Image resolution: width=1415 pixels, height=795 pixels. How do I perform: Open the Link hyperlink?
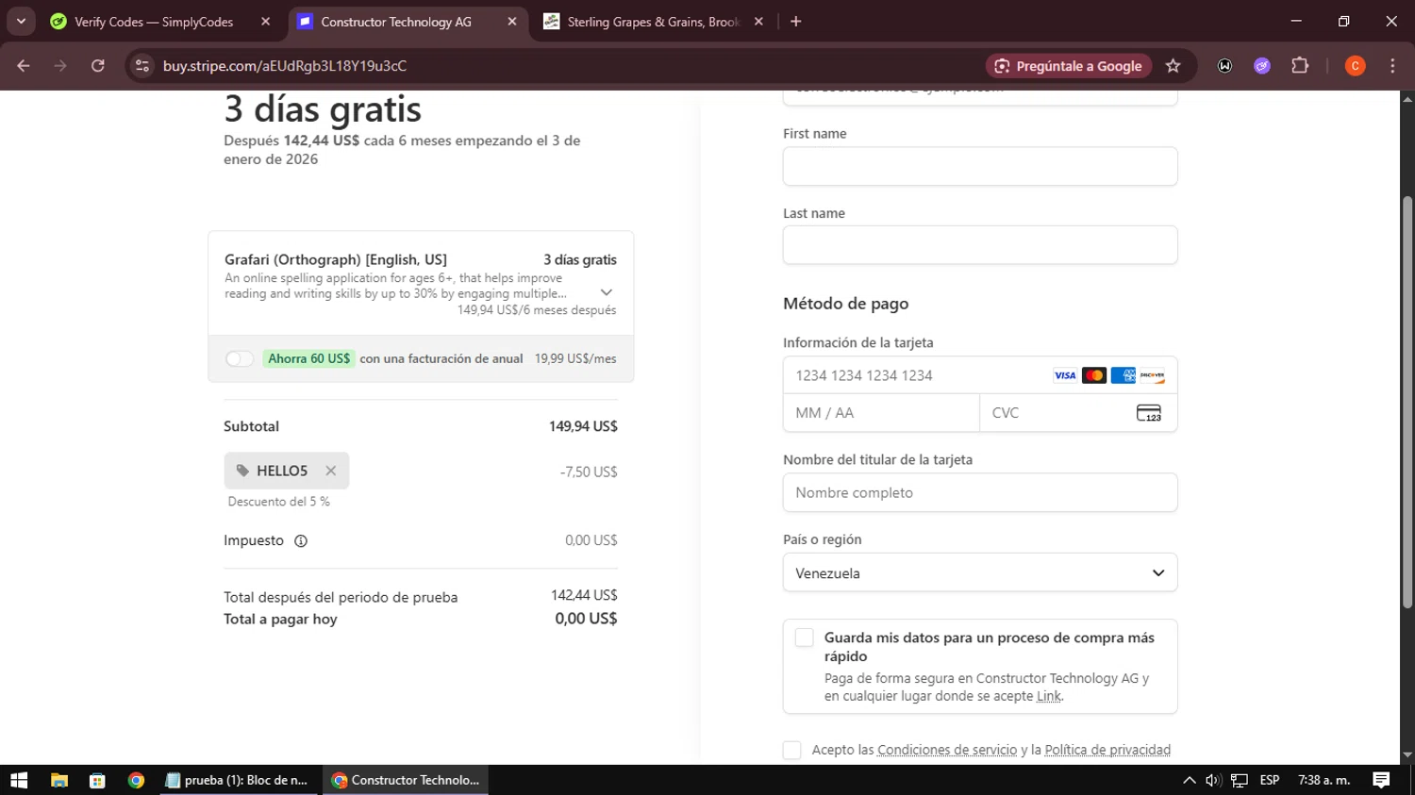pos(1049,696)
